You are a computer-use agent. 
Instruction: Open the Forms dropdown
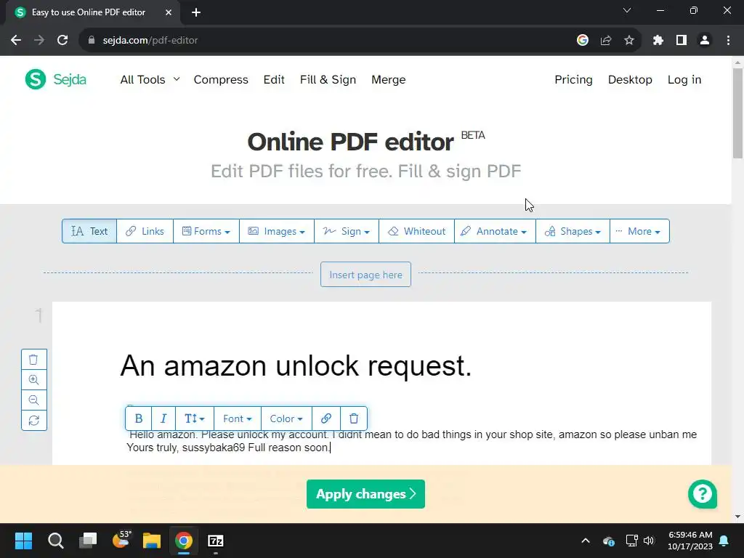tap(206, 231)
